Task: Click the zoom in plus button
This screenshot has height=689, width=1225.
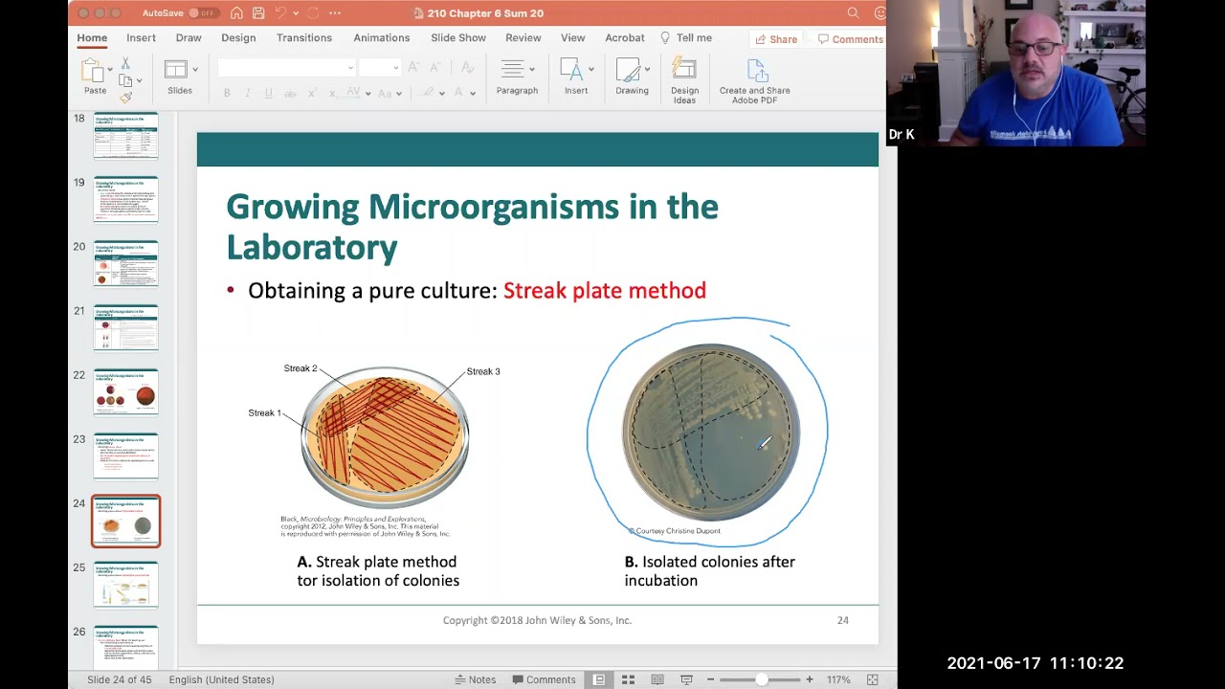Action: [810, 679]
